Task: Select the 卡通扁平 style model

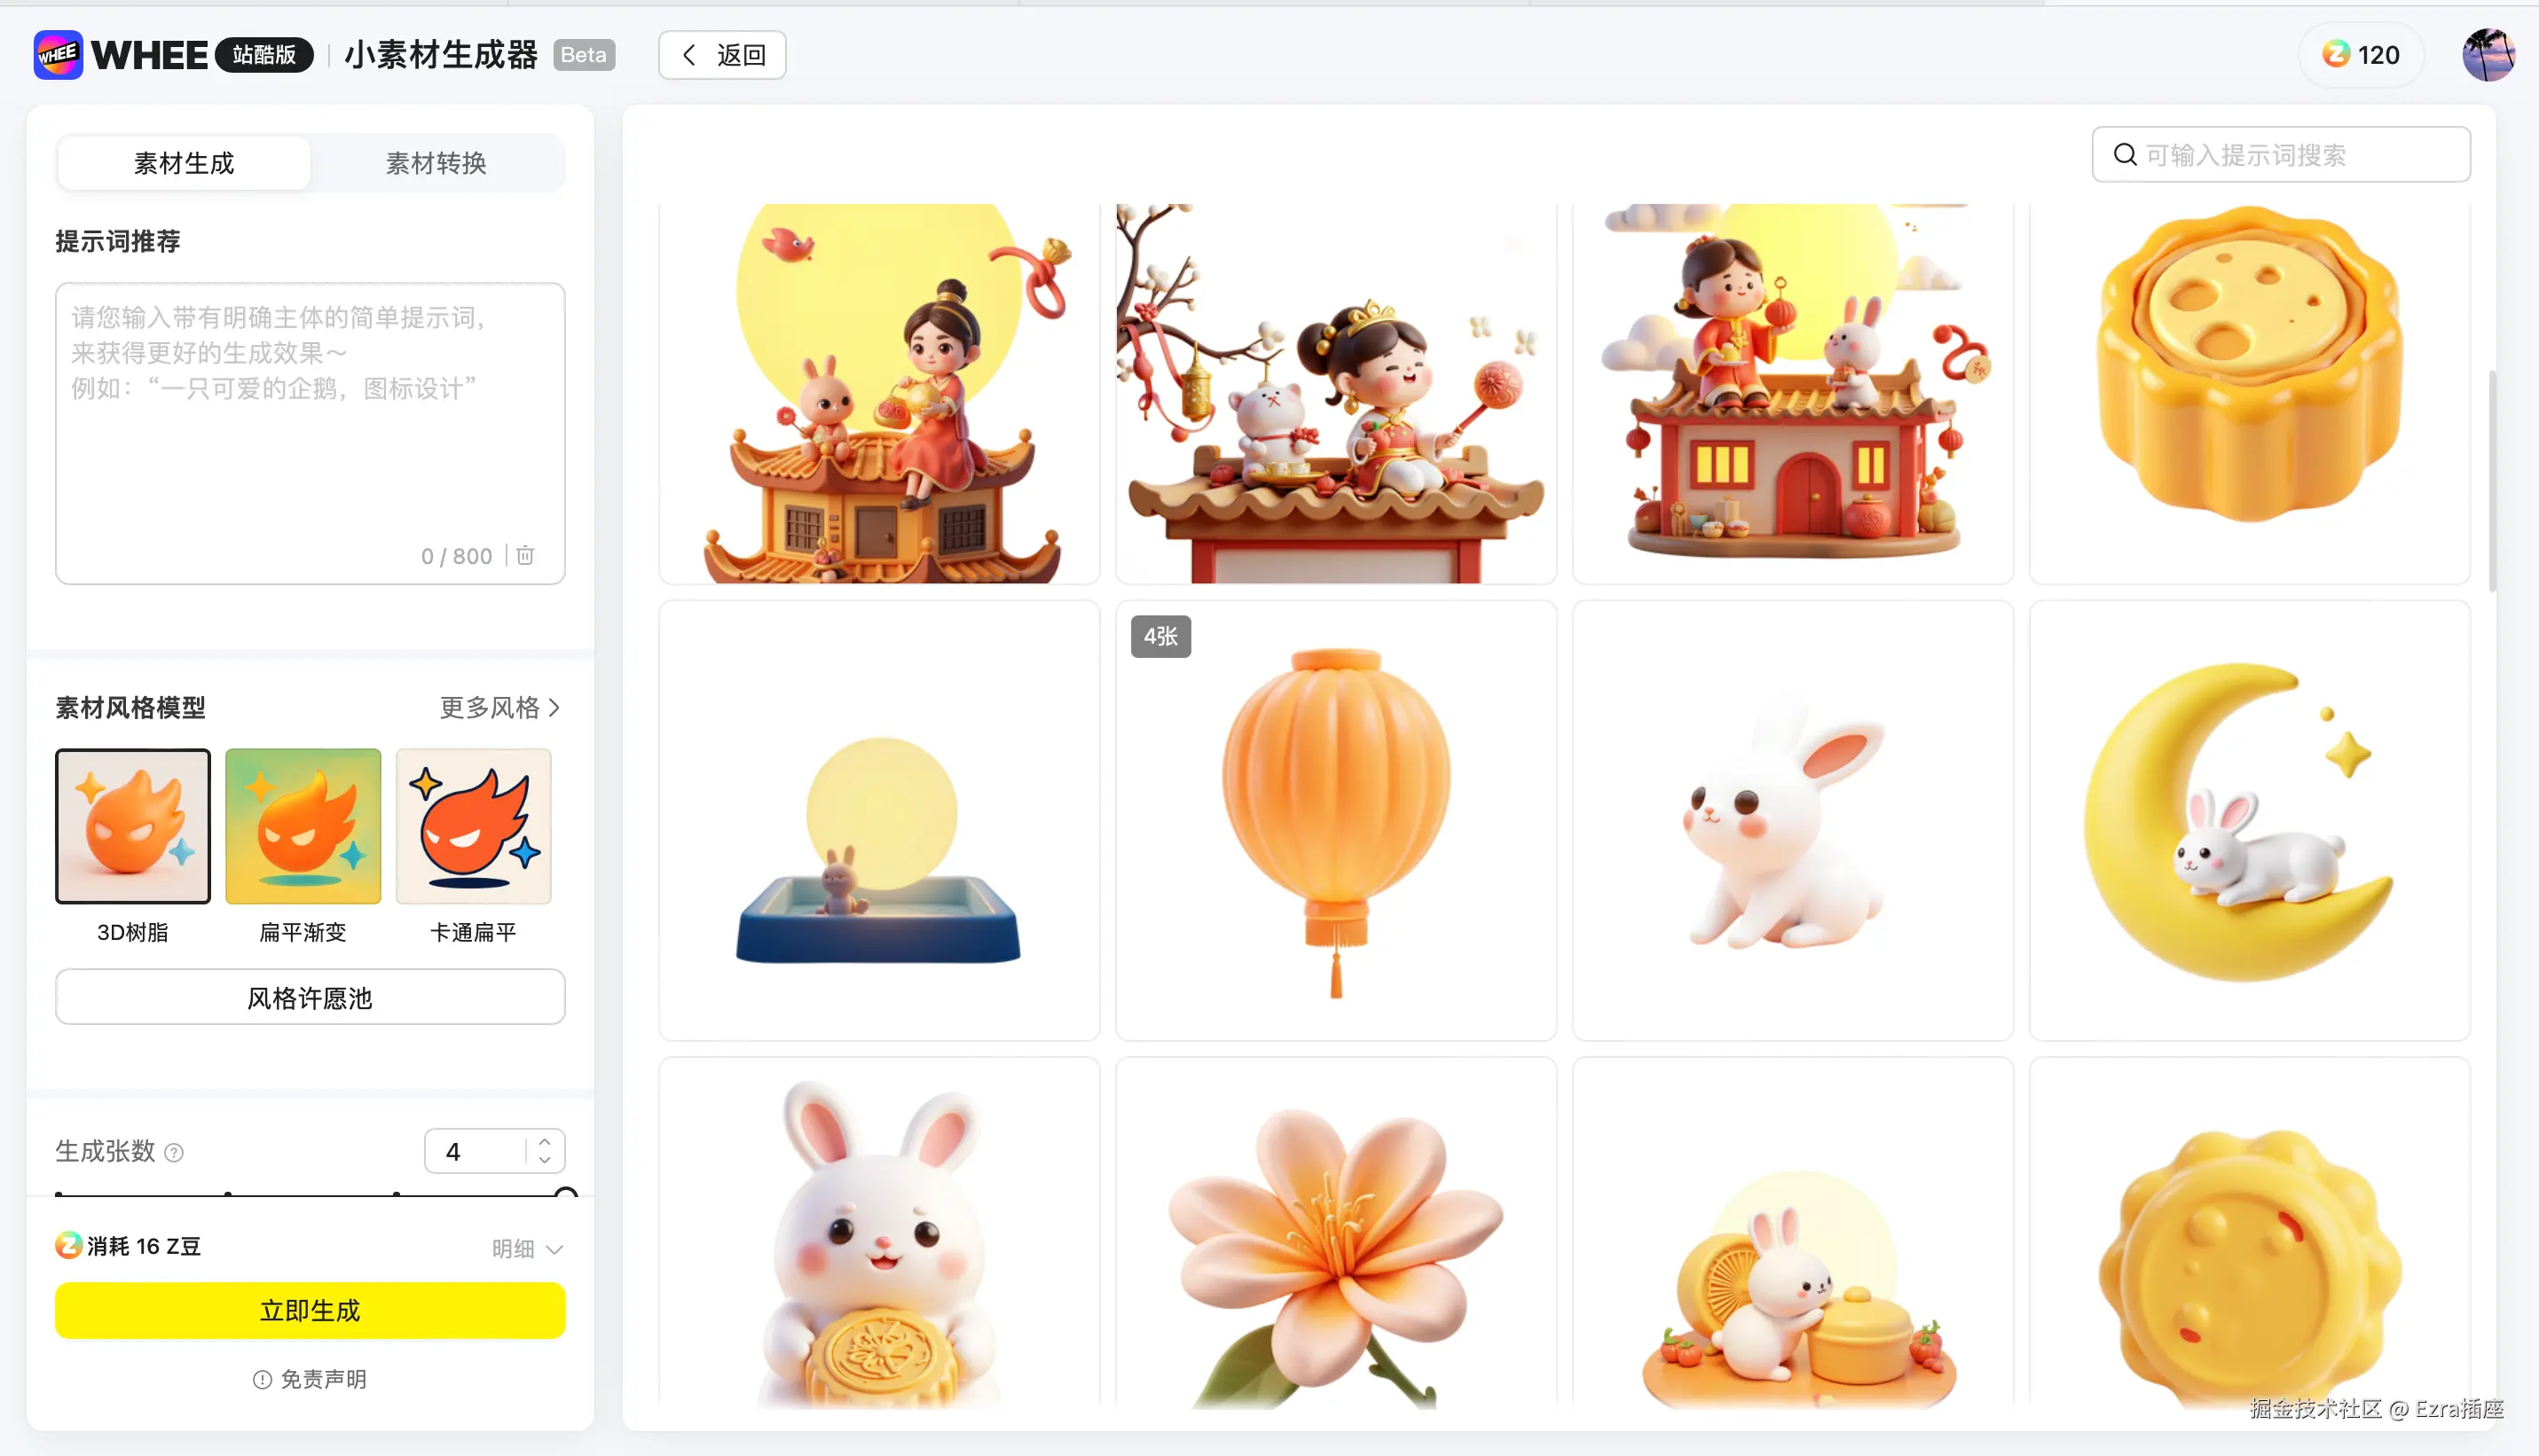Action: tap(473, 826)
